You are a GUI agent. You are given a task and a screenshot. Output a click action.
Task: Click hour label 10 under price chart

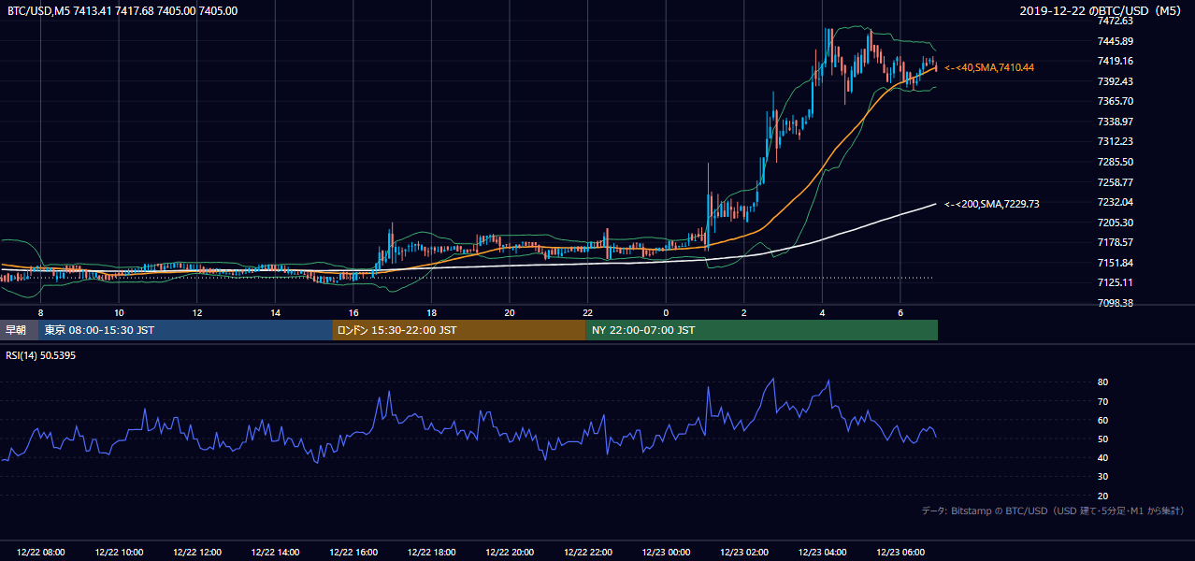click(x=119, y=312)
